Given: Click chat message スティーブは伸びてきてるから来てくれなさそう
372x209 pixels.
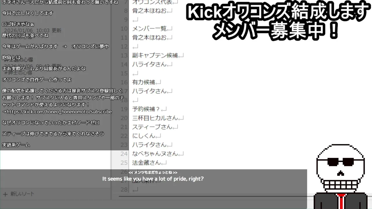Looking at the screenshot, I should 53,134.
